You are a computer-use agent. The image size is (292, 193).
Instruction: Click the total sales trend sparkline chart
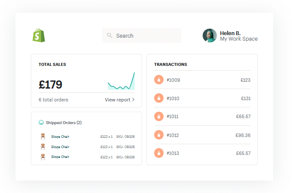click(x=121, y=82)
